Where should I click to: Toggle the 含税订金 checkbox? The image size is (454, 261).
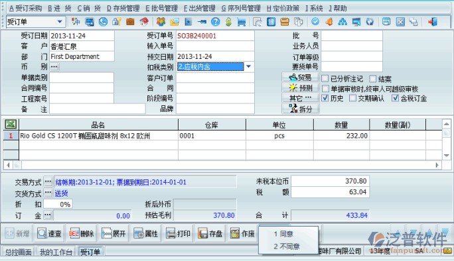[x=395, y=98]
